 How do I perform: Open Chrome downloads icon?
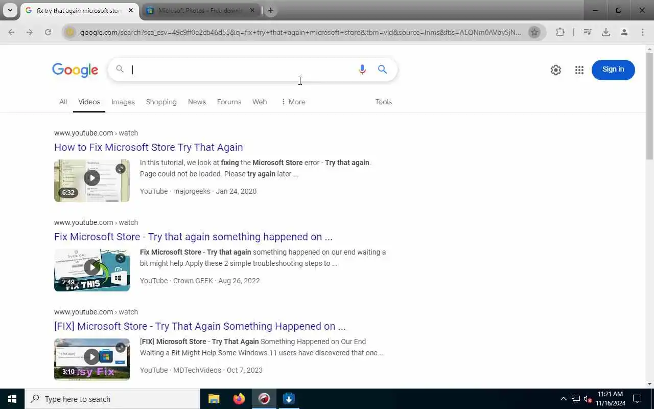606,32
